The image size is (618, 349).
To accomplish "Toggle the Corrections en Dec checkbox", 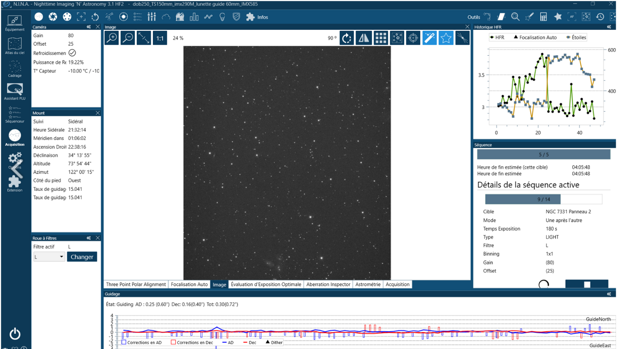I will point(173,342).
